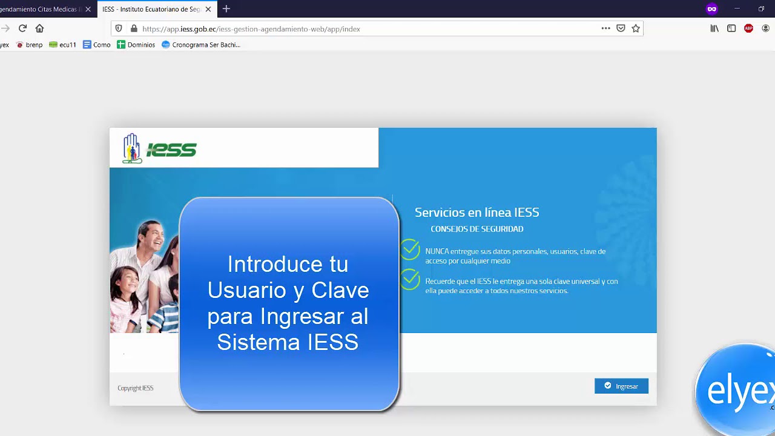The image size is (775, 436).
Task: Click the Ingresar button
Action: (621, 386)
